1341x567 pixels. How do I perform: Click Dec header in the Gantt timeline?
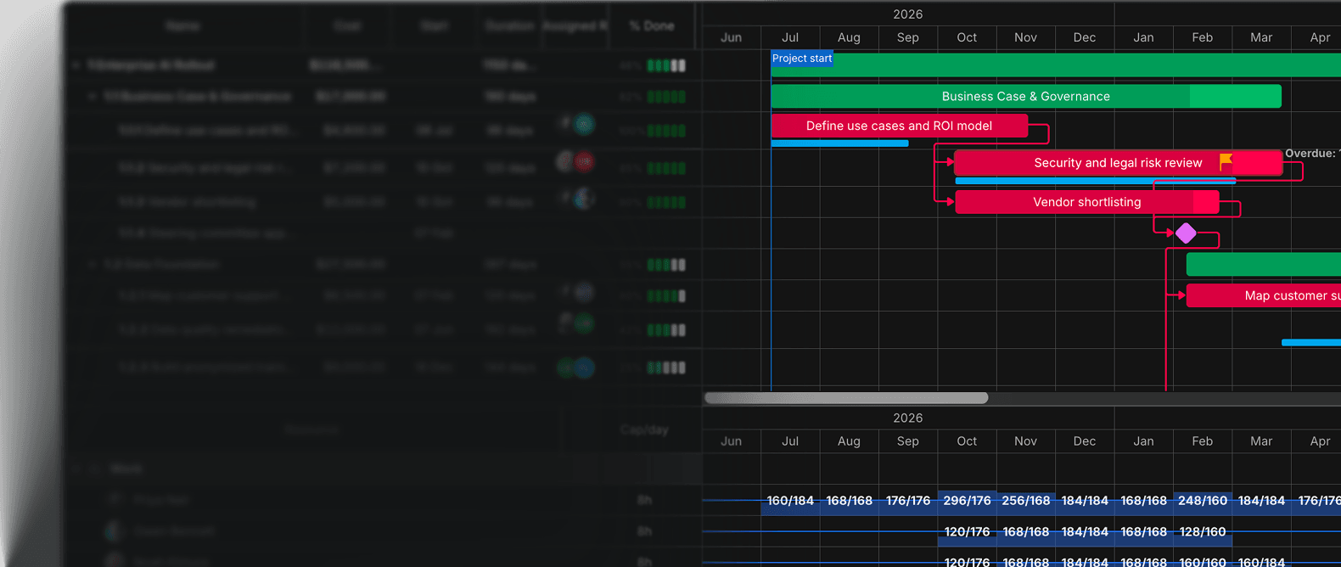[x=1085, y=37]
